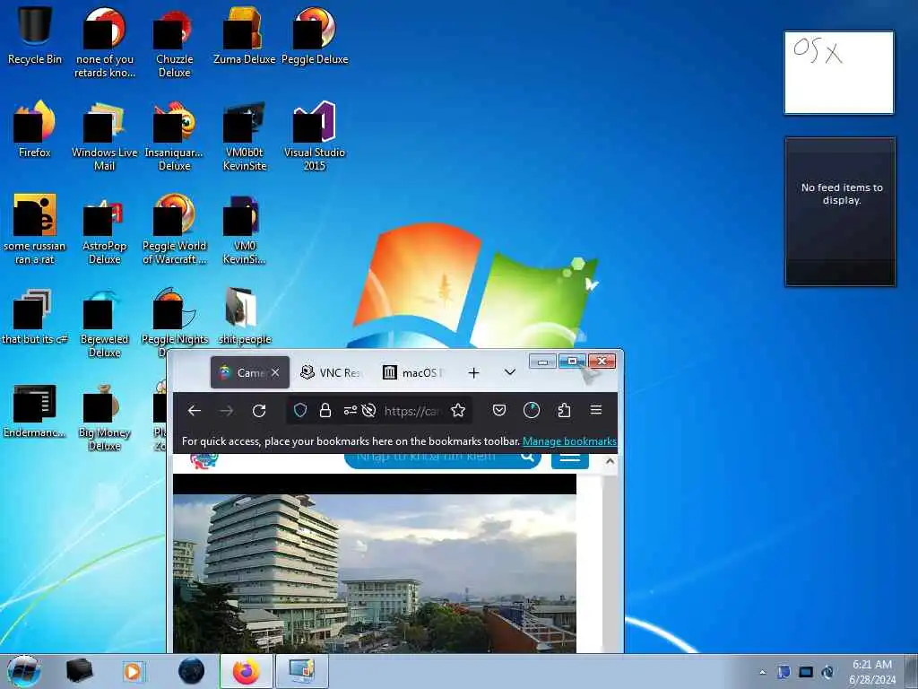Open the Recycle Bin desktop icon
This screenshot has height=689, width=918.
click(x=35, y=36)
